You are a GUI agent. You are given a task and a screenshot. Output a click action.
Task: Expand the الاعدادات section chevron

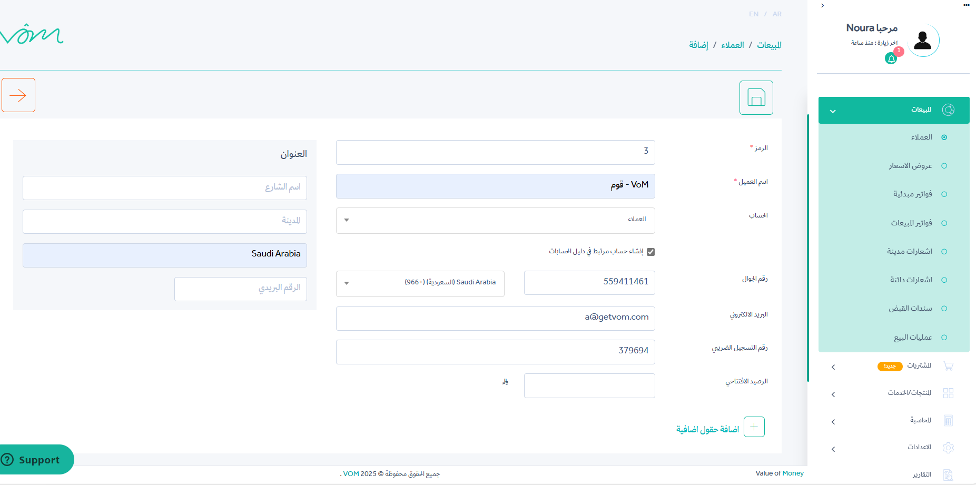(x=833, y=449)
